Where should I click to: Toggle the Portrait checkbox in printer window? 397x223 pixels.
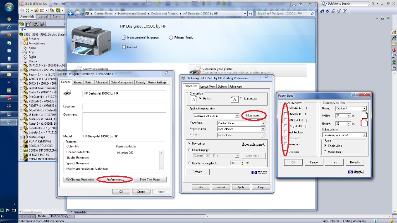(124, 47)
